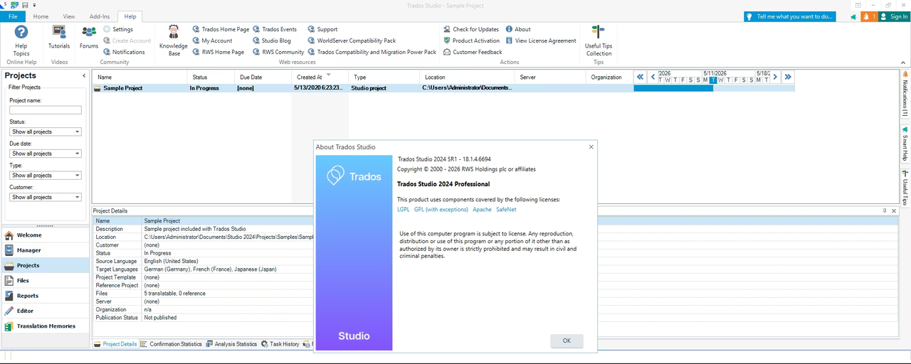Open the Knowledge Base

pos(173,41)
